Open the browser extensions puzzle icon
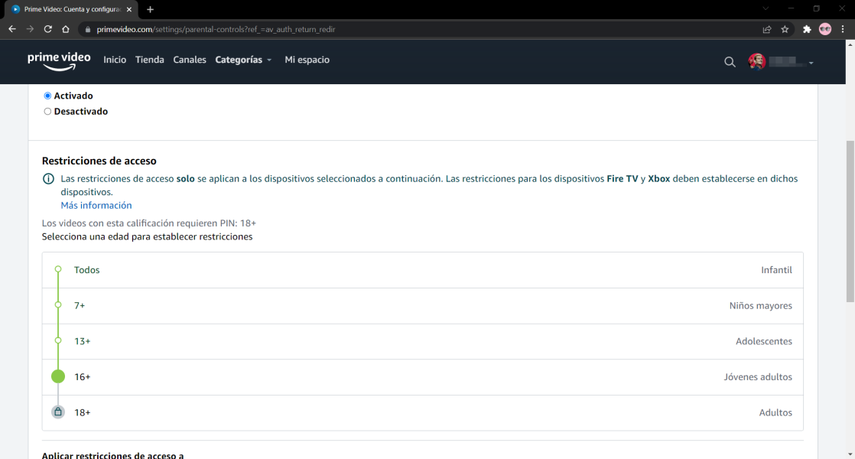The height and width of the screenshot is (459, 855). [x=807, y=29]
